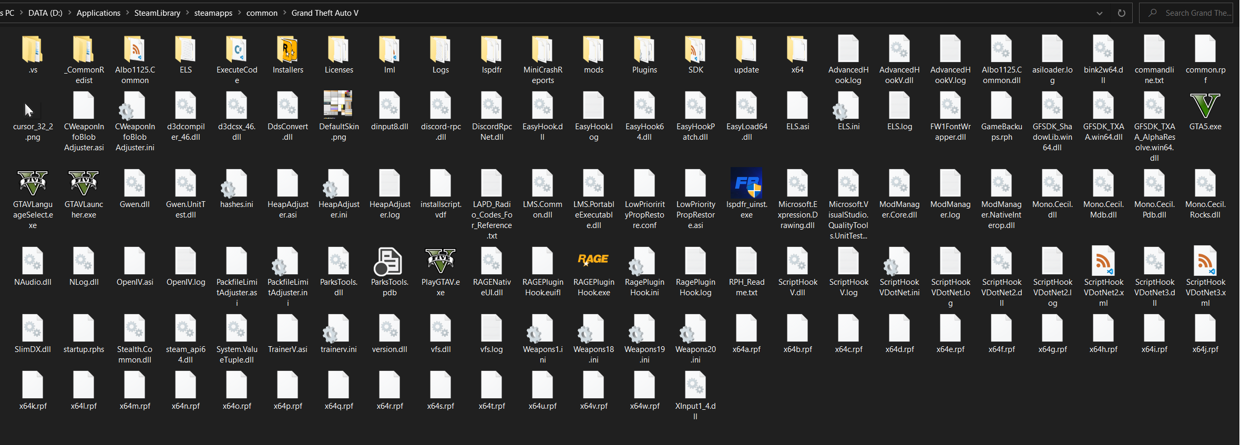Select the mods folder icon
1241x445 pixels.
[593, 50]
